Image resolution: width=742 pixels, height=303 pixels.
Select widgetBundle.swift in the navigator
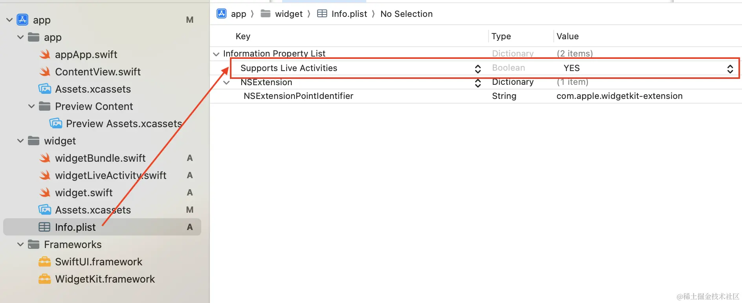(100, 158)
